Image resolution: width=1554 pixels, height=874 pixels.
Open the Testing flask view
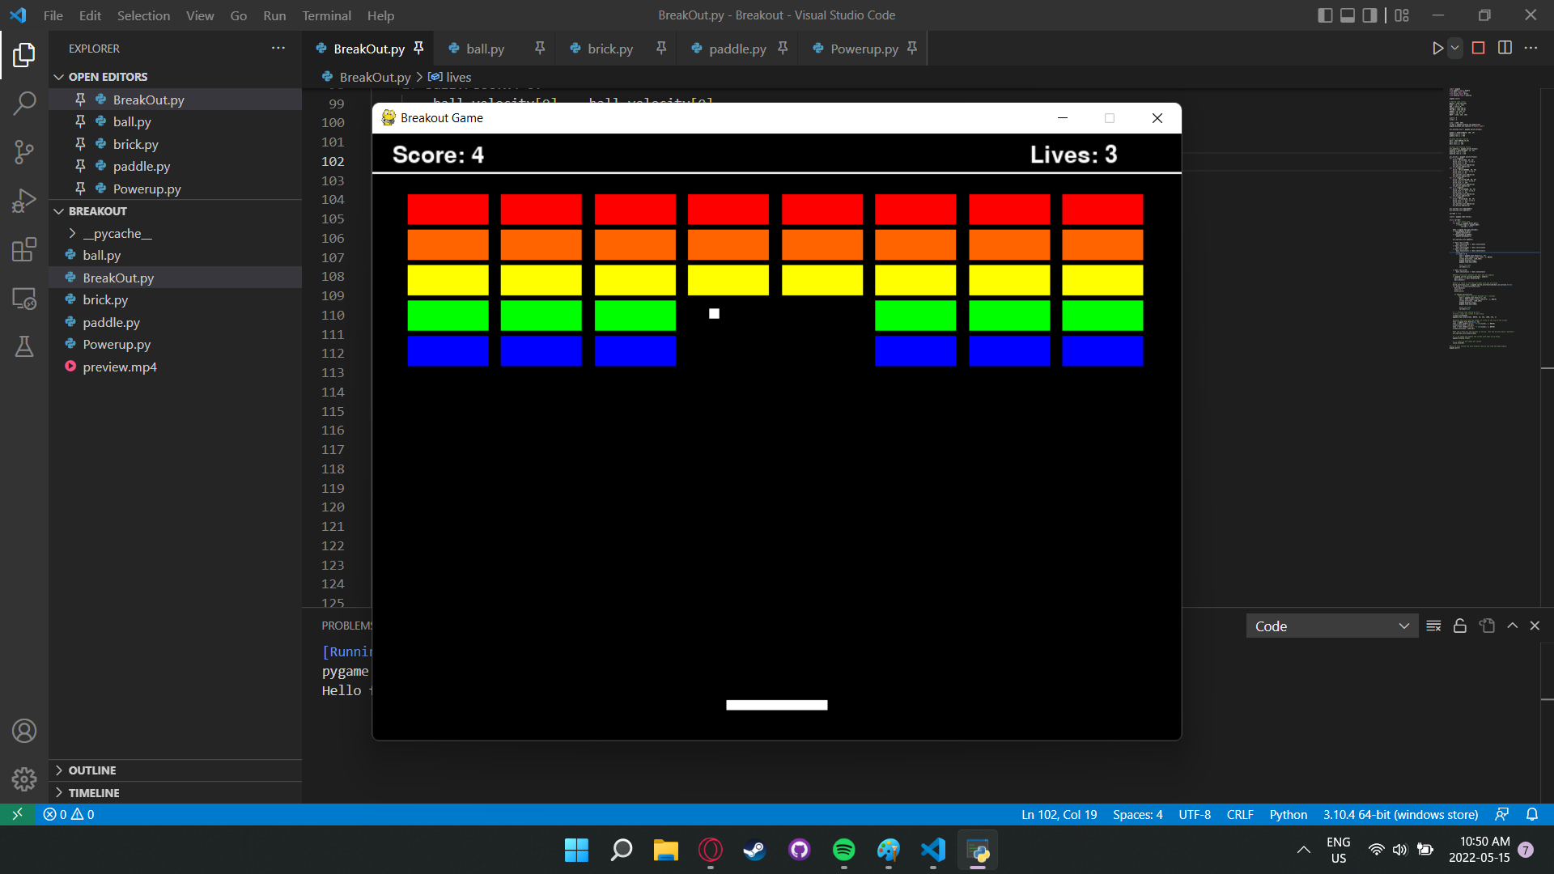(24, 346)
